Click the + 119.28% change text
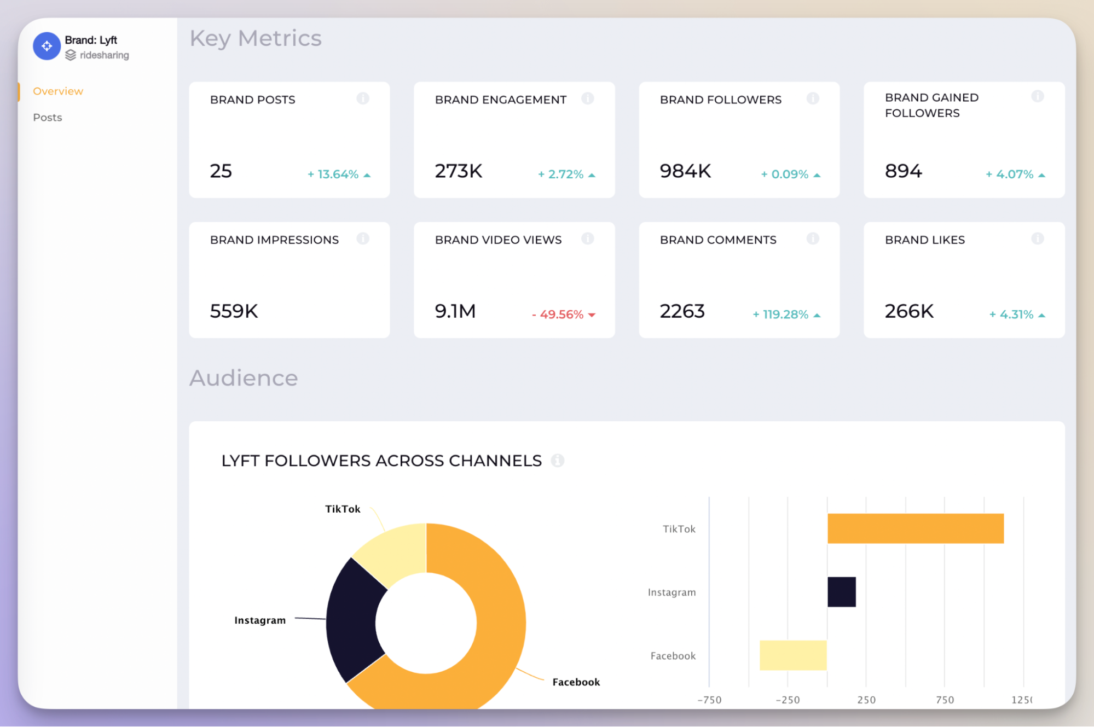1094x727 pixels. [780, 315]
